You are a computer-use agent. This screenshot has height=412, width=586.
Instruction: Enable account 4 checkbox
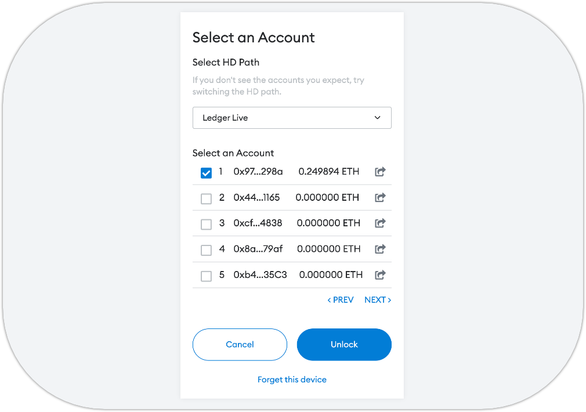pyautogui.click(x=206, y=250)
